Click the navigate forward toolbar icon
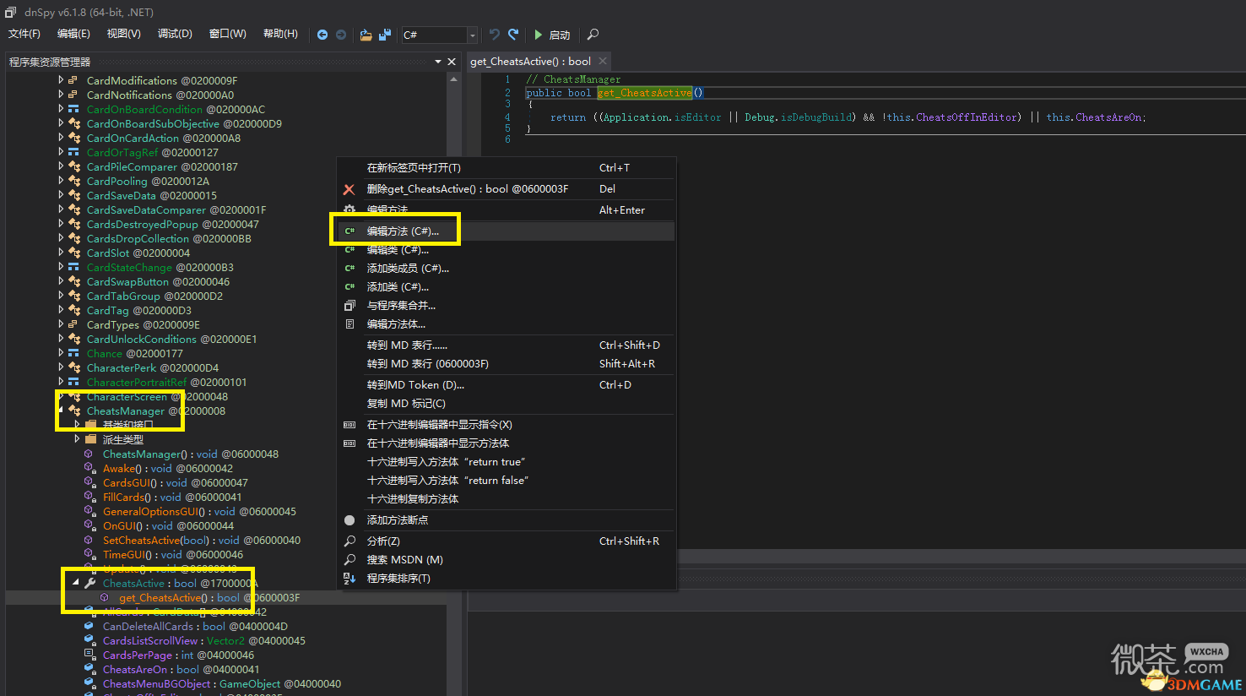 point(341,35)
